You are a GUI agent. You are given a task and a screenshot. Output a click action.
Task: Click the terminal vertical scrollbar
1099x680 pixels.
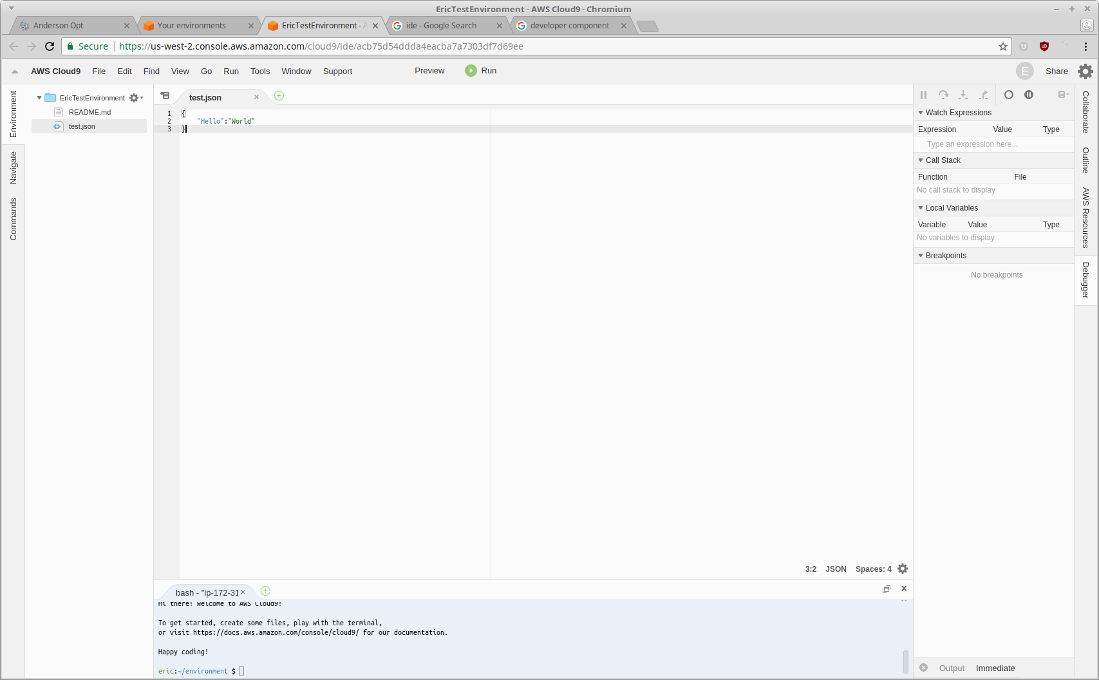(905, 661)
